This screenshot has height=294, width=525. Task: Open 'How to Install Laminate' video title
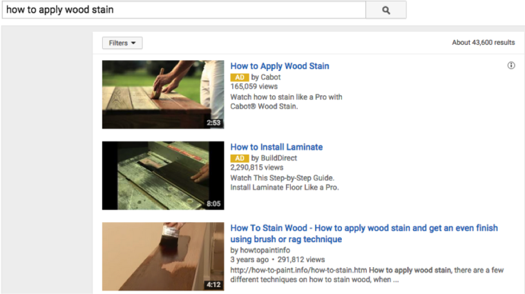[x=276, y=147]
